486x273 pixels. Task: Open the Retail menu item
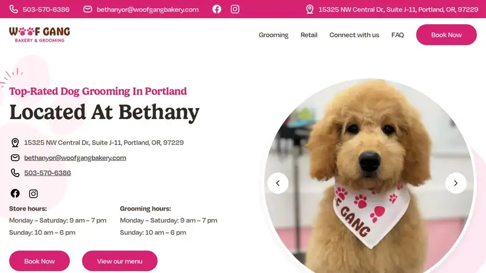[x=309, y=35]
